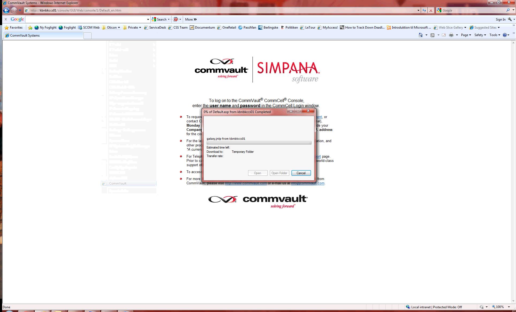Cancel the galaxy.jnlp download
The height and width of the screenshot is (312, 516).
[301, 173]
